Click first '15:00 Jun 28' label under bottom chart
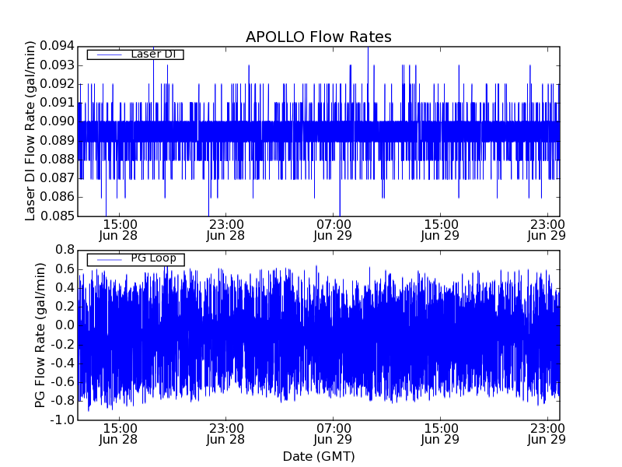This screenshot has width=622, height=467. pos(119,434)
